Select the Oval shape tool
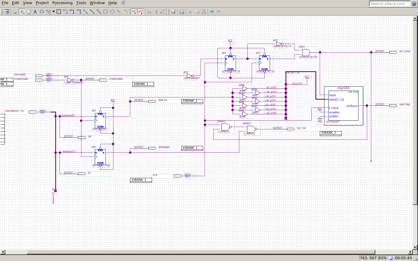418x261 pixels. 112,12
